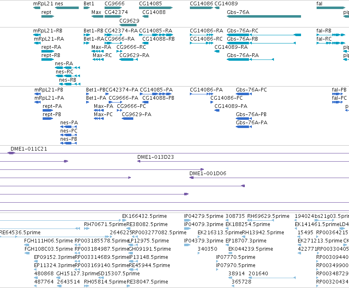Click protein Max-PA

click(x=99, y=110)
